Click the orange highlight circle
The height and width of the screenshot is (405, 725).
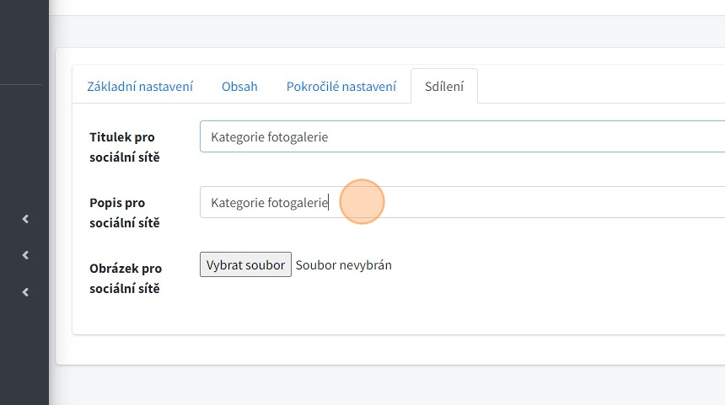coord(362,202)
